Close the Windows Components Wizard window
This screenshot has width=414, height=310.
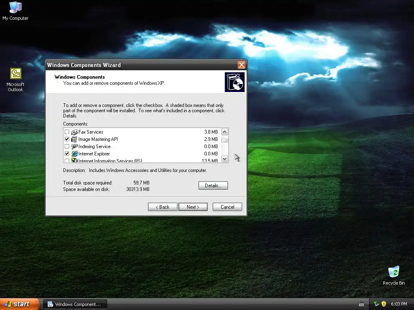point(241,65)
